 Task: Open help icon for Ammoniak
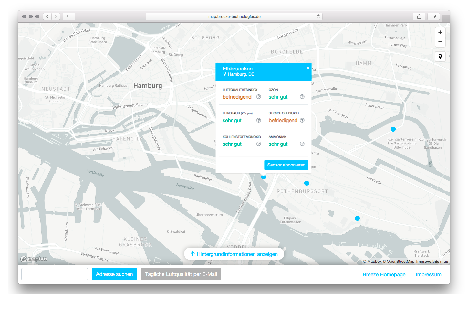tap(302, 144)
